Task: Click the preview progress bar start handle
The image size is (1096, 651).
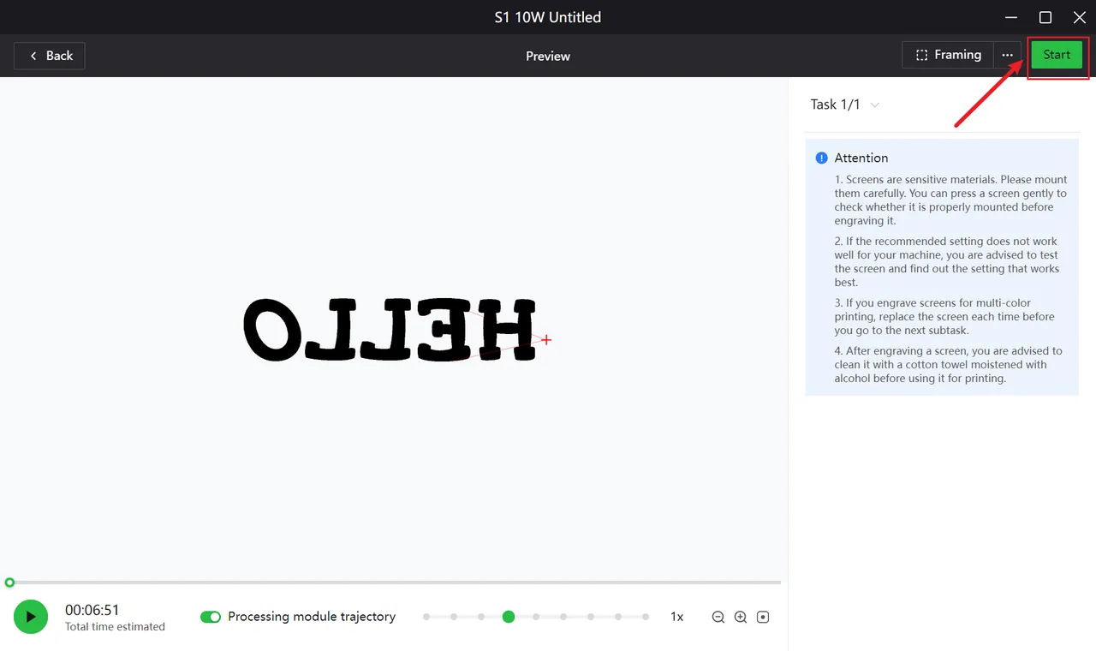Action: tap(9, 582)
